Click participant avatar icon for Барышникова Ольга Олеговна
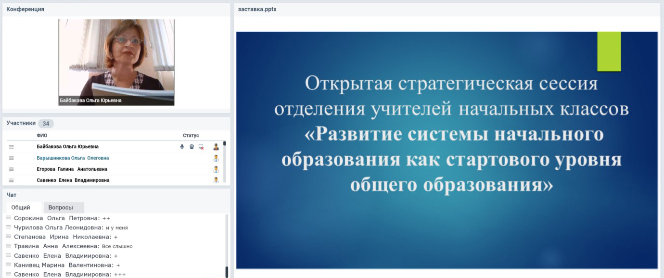The width and height of the screenshot is (664, 278). click(x=216, y=158)
